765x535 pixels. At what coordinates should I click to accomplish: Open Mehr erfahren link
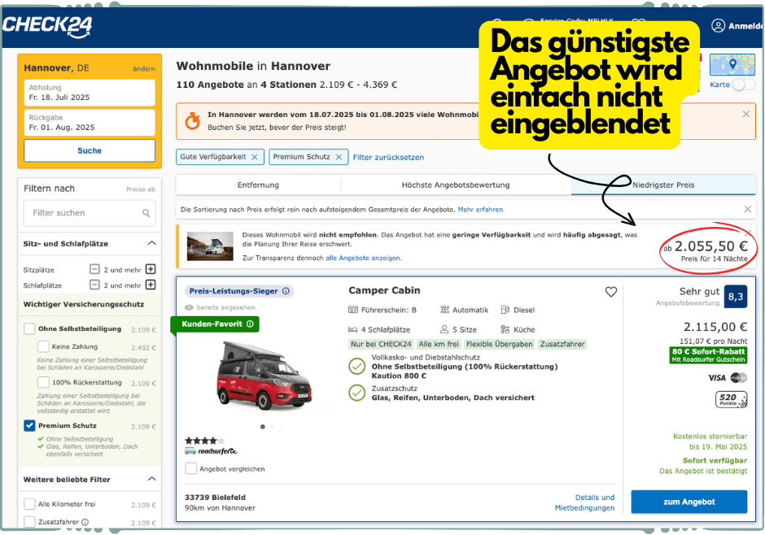(480, 210)
